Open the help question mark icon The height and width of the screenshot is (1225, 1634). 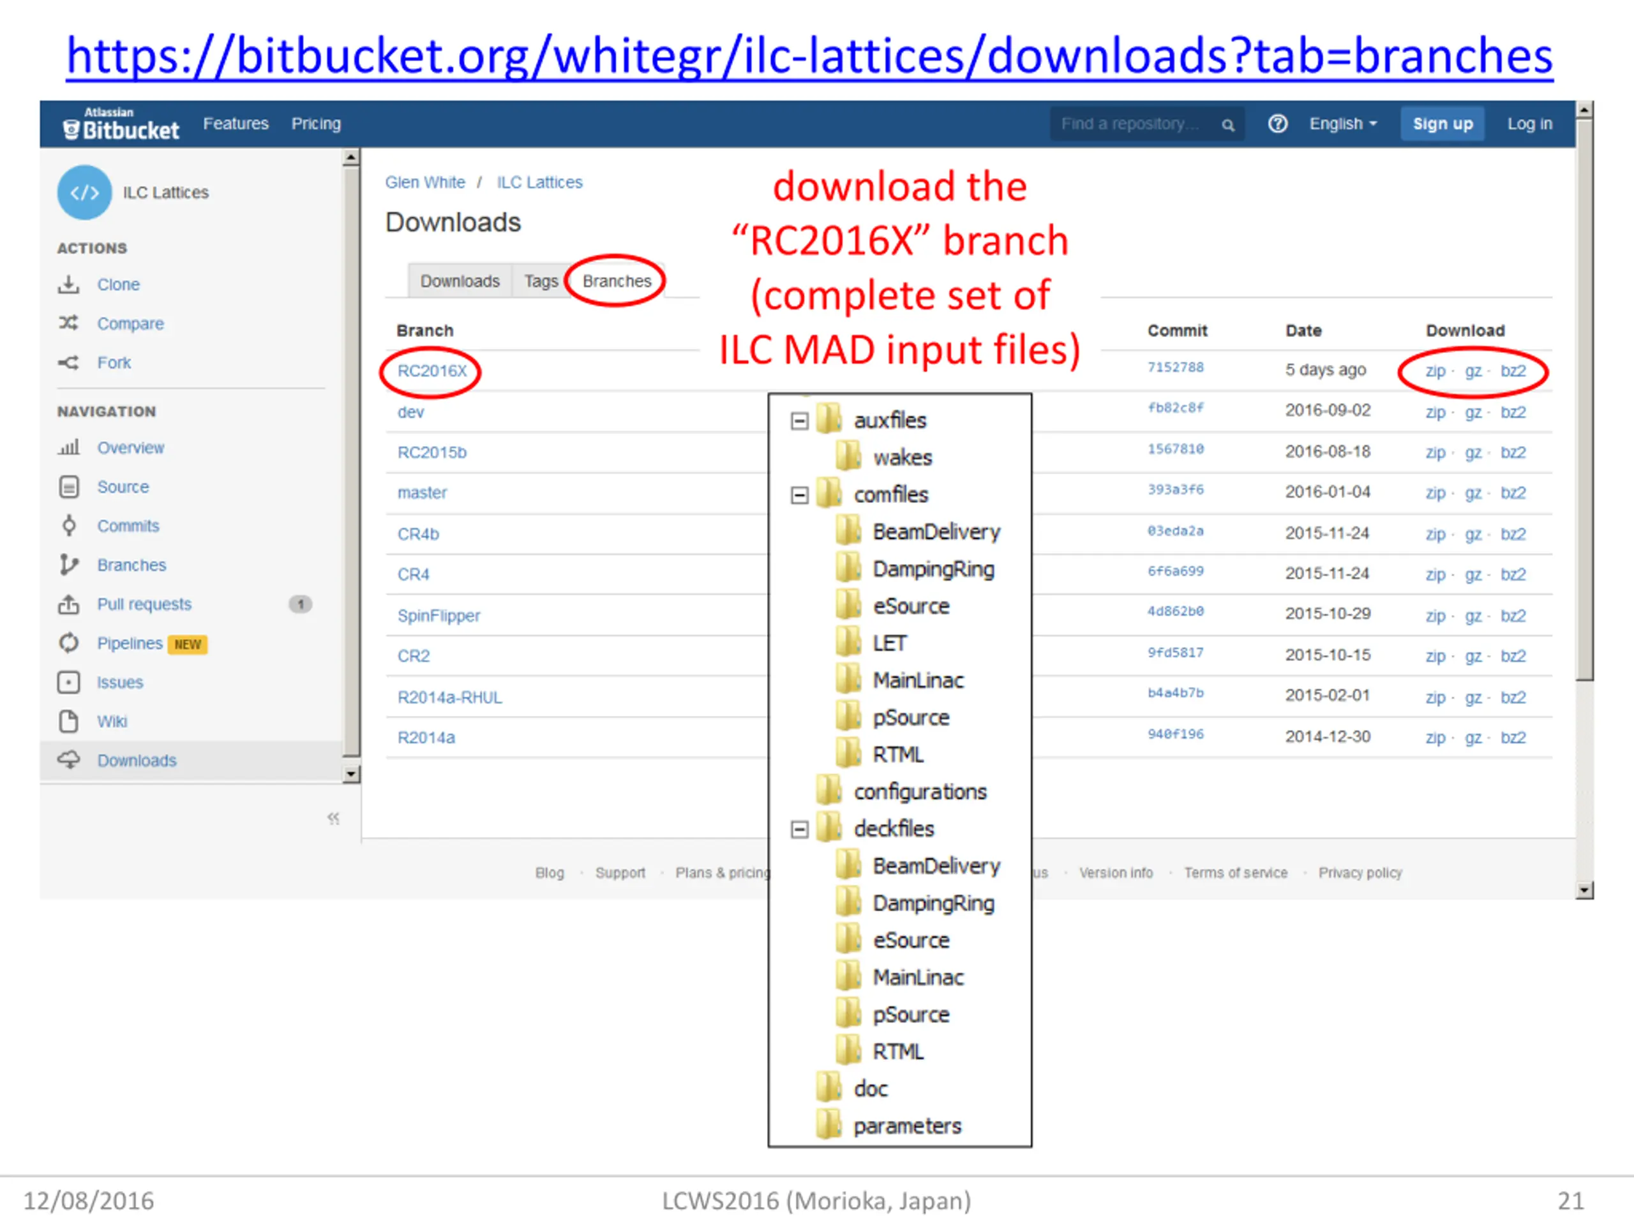coord(1278,123)
